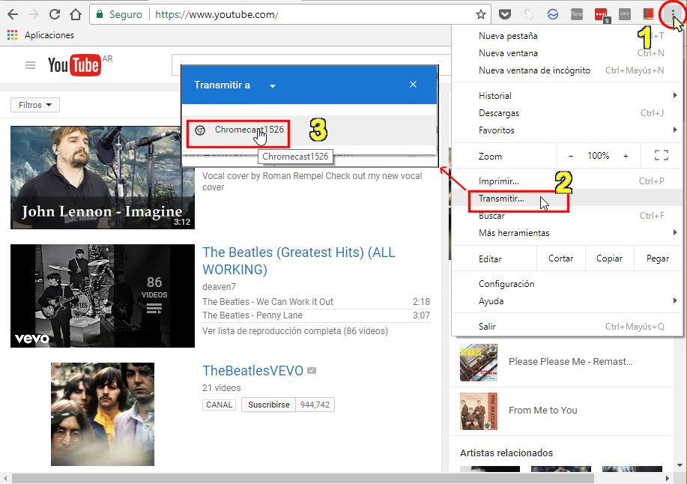Click Ver lista de reproducción completa link

point(295,331)
